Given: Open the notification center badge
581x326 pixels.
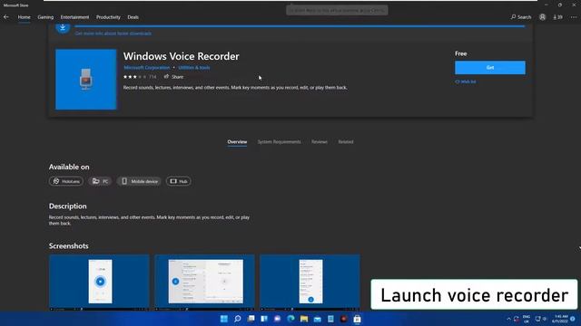Looking at the screenshot, I should tap(573, 319).
